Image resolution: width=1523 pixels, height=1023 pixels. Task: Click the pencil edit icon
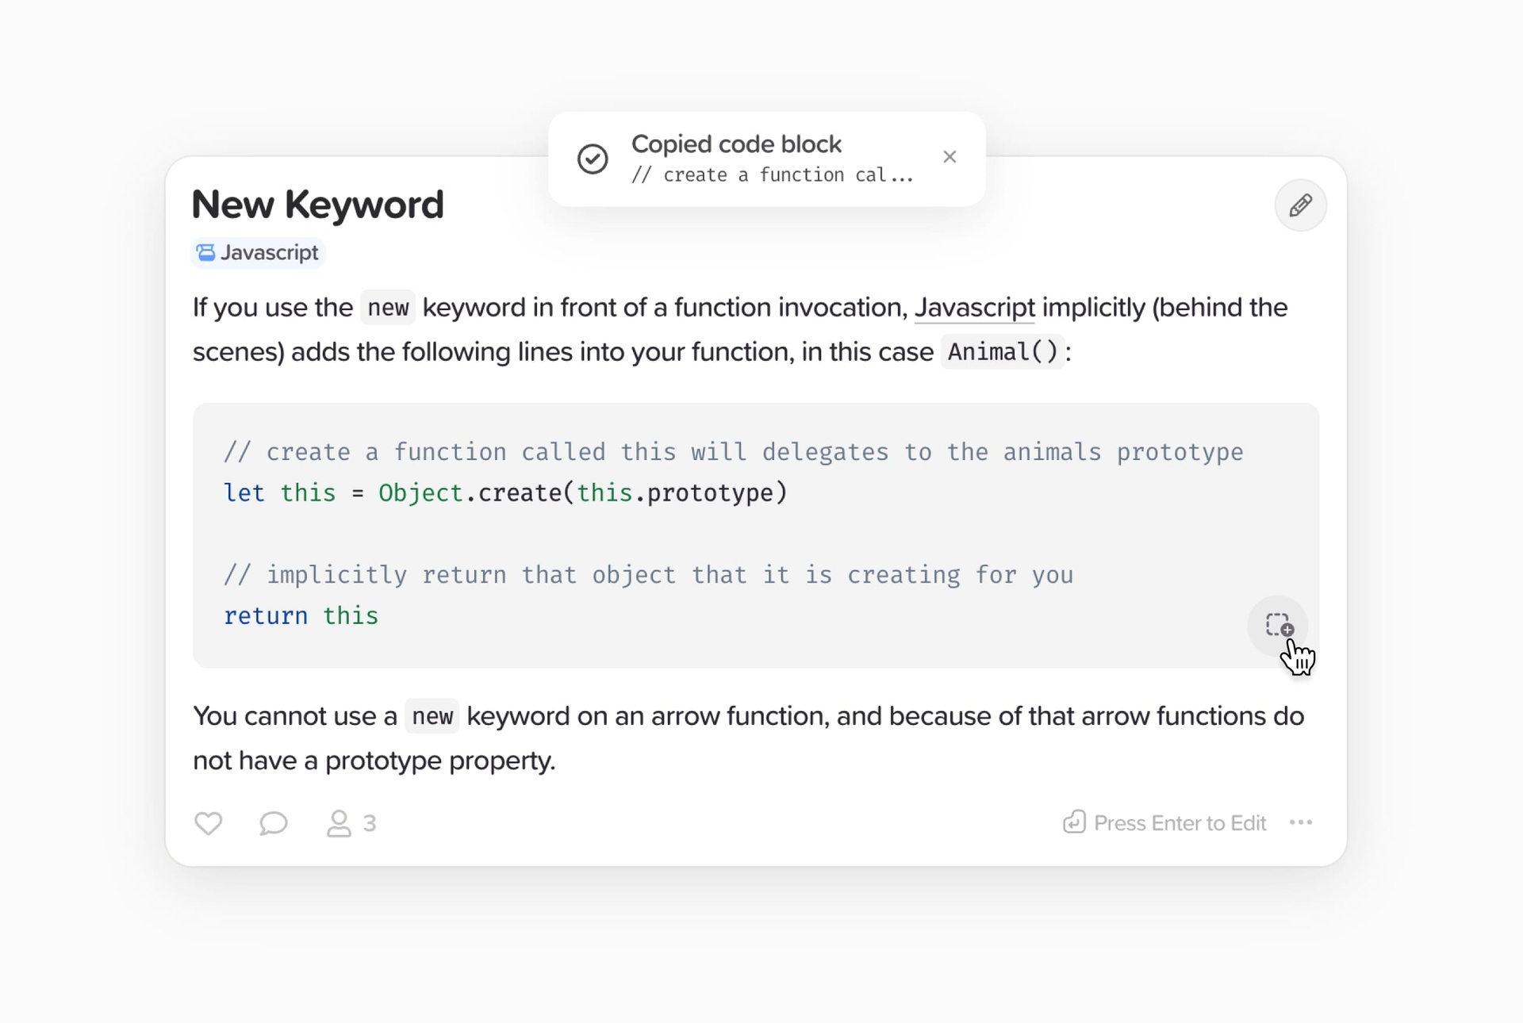(1299, 205)
